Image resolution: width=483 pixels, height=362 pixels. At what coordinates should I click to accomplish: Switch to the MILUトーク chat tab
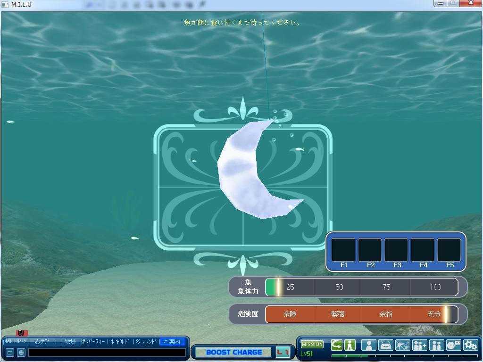click(x=16, y=342)
